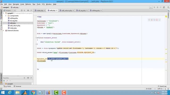Select all_reg.php in project tree
The width and height of the screenshot is (170, 95).
point(14,21)
